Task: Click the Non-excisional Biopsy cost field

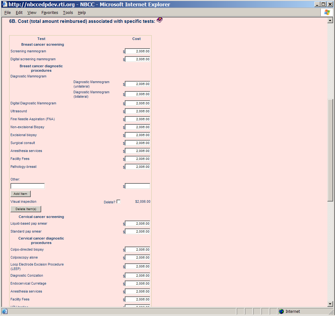Action: [x=137, y=127]
